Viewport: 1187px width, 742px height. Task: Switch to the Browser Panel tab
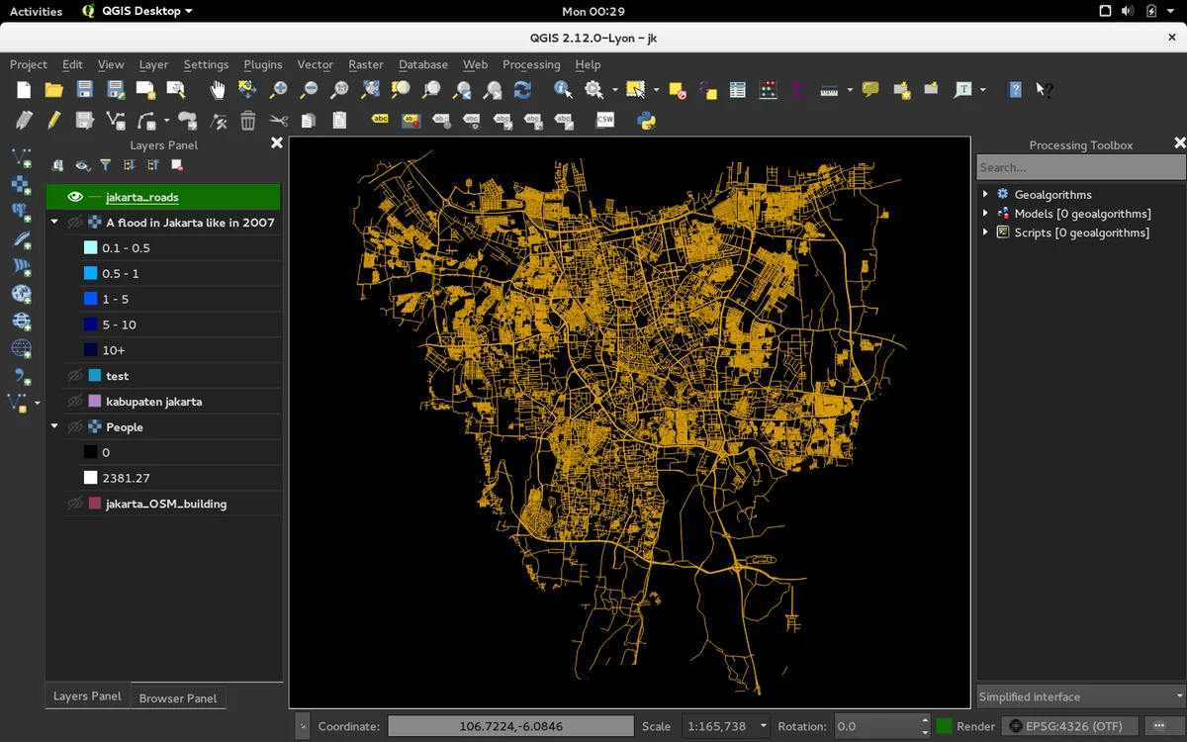(x=178, y=697)
